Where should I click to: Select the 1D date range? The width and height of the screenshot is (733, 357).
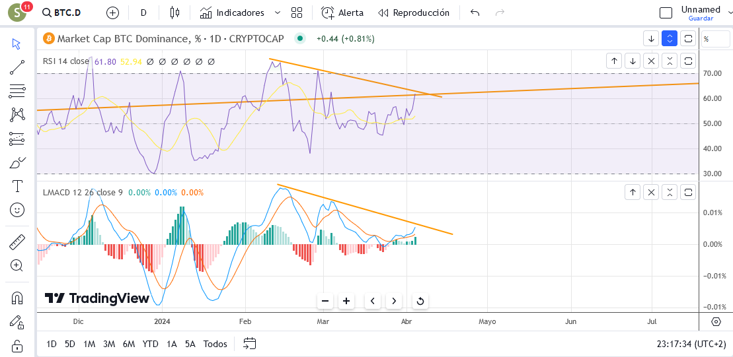[x=52, y=344]
